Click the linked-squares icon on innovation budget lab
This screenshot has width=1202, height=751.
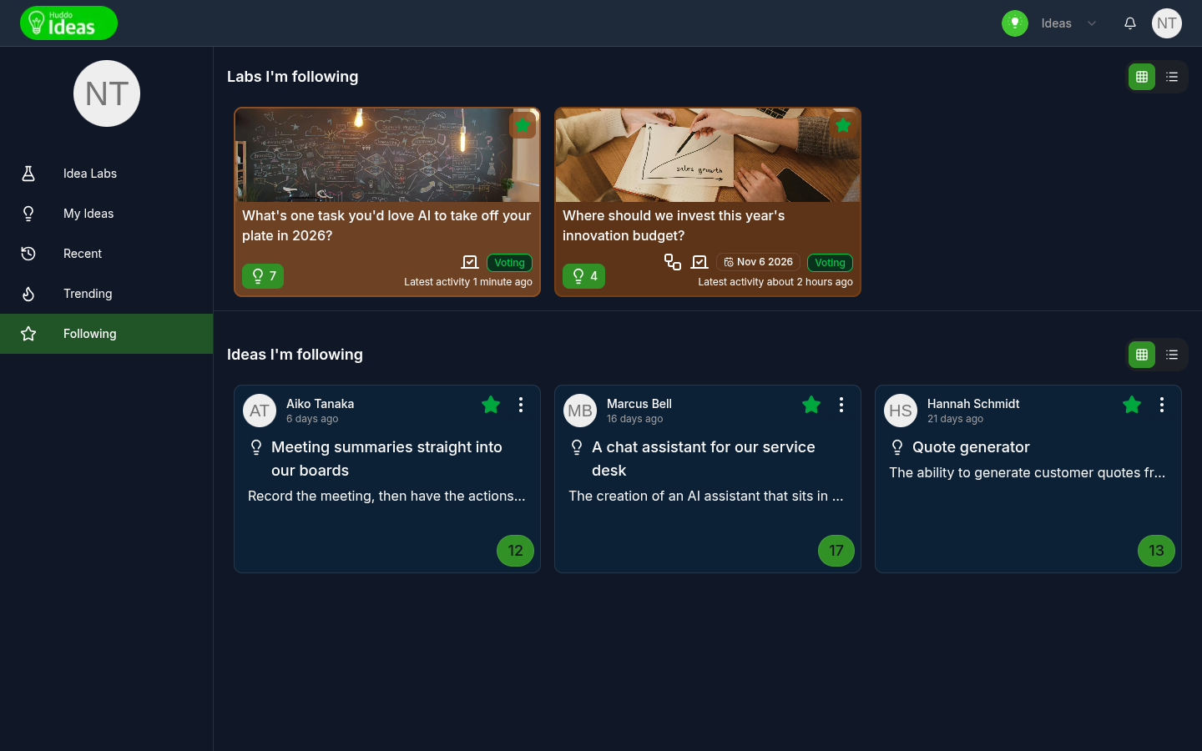pos(673,262)
